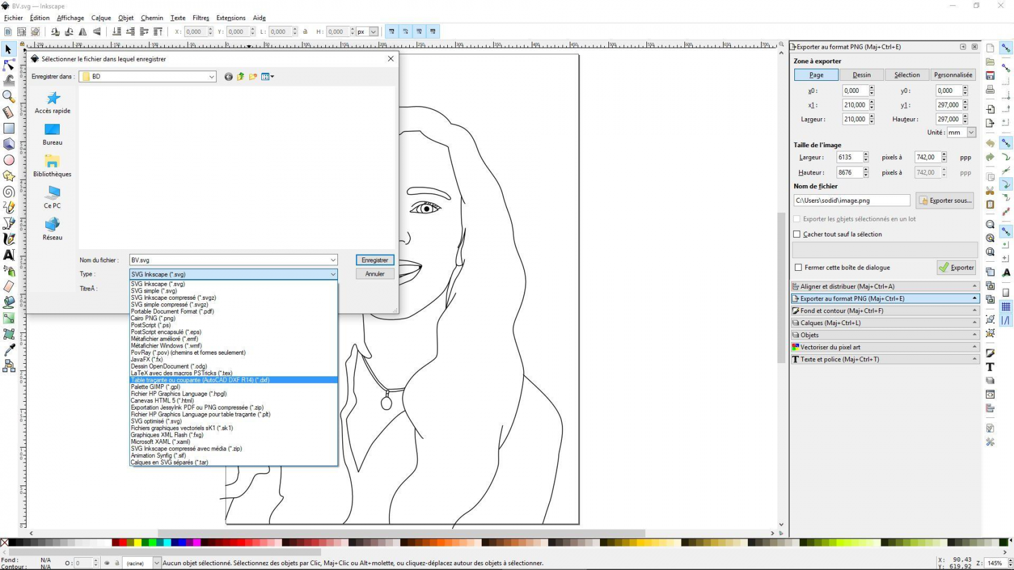This screenshot has width=1014, height=570.
Task: Select the rectangle tool
Action: pyautogui.click(x=8, y=128)
